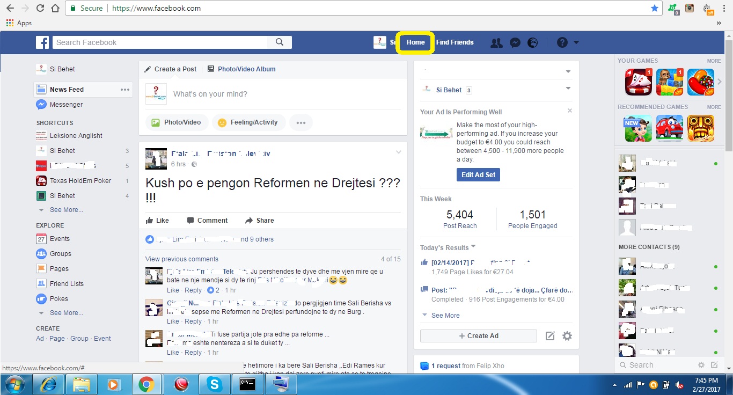Expand Si Behet page dropdown in right panel
This screenshot has height=395, width=733.
568,89
